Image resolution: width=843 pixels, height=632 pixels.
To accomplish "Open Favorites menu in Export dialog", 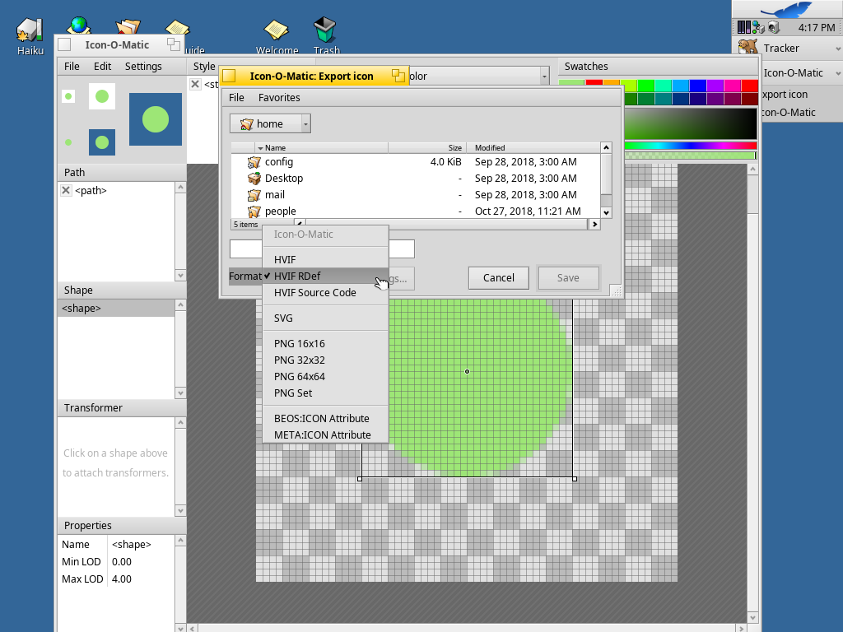I will tap(279, 97).
